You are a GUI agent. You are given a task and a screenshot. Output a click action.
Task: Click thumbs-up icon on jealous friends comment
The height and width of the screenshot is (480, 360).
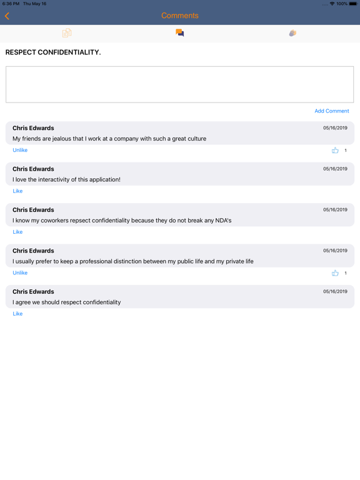coord(335,150)
